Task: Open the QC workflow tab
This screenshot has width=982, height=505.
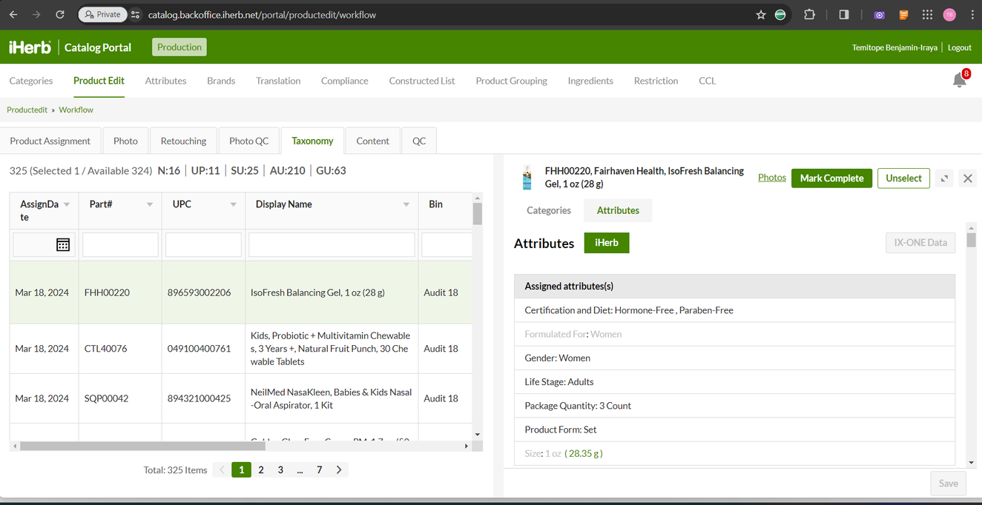Action: pos(419,141)
